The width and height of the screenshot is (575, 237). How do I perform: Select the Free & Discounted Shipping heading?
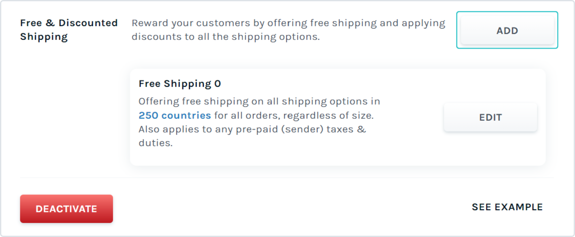pyautogui.click(x=69, y=30)
